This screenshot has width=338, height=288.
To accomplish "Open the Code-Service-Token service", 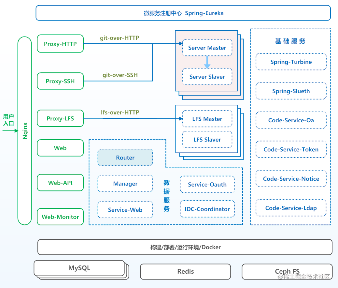I will click(291, 149).
